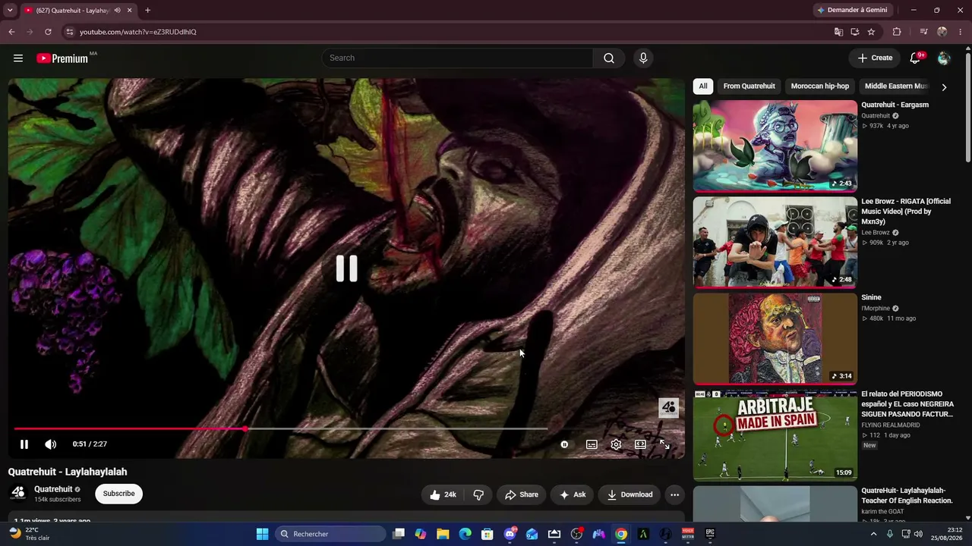Translate this page icon
The width and height of the screenshot is (972, 546).
[838, 32]
